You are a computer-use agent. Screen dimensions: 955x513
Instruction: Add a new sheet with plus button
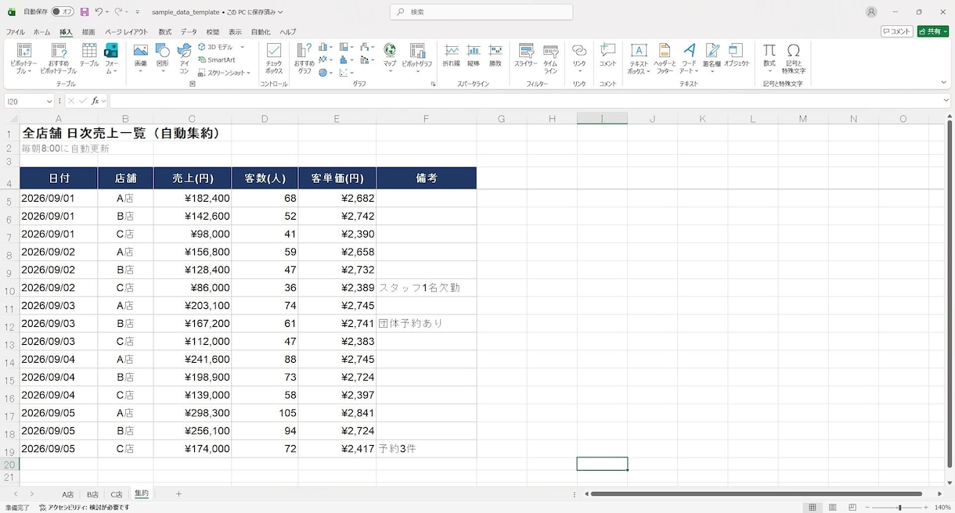(x=178, y=494)
